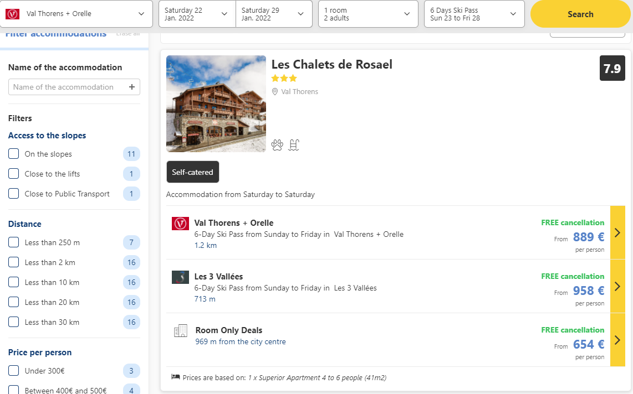Check the Less than 250 m filter
Screen dimensions: 633x394
pyautogui.click(x=14, y=242)
